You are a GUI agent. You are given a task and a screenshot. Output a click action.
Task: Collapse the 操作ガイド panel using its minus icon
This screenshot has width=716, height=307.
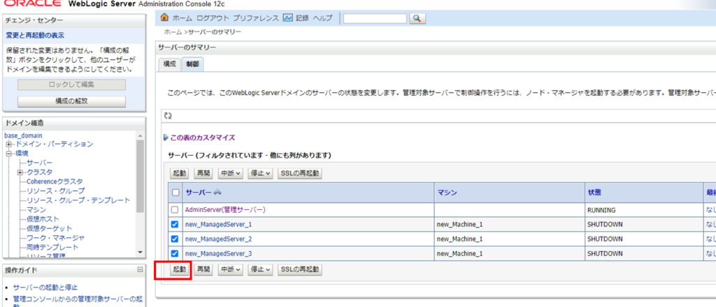pyautogui.click(x=140, y=270)
